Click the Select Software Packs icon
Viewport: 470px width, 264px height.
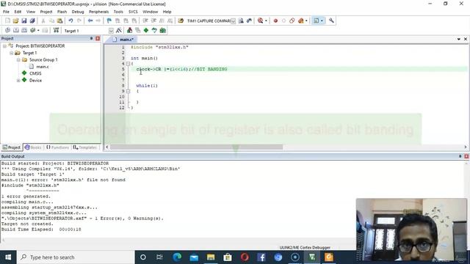coord(154,31)
